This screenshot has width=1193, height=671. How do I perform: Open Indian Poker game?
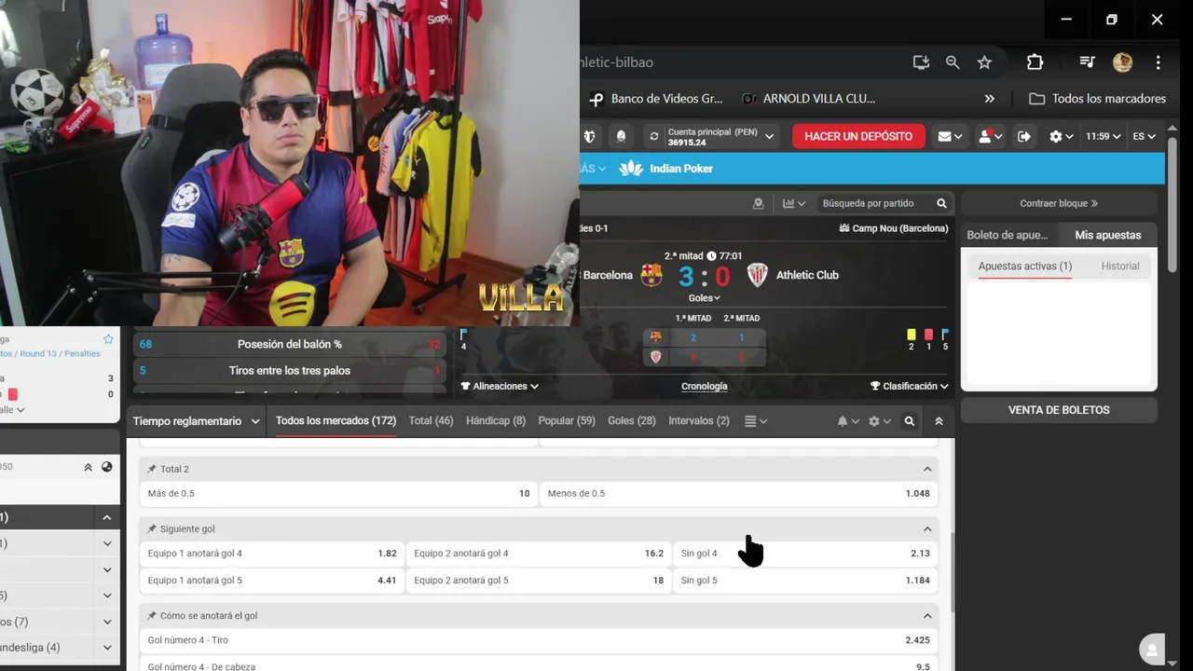[x=667, y=169]
